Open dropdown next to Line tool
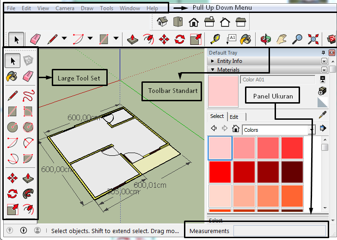 tap(64, 38)
